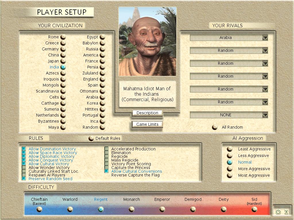Confirm setup with the circle OK icon

[278, 212]
